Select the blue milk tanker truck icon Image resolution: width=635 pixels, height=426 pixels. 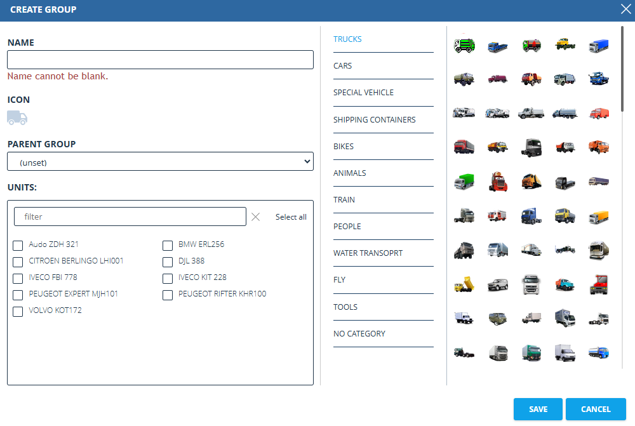599,352
